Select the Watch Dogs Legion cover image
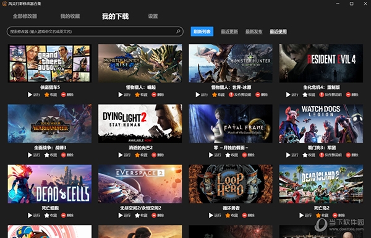Image resolution: width=371 pixels, height=238 pixels. (x=321, y=124)
